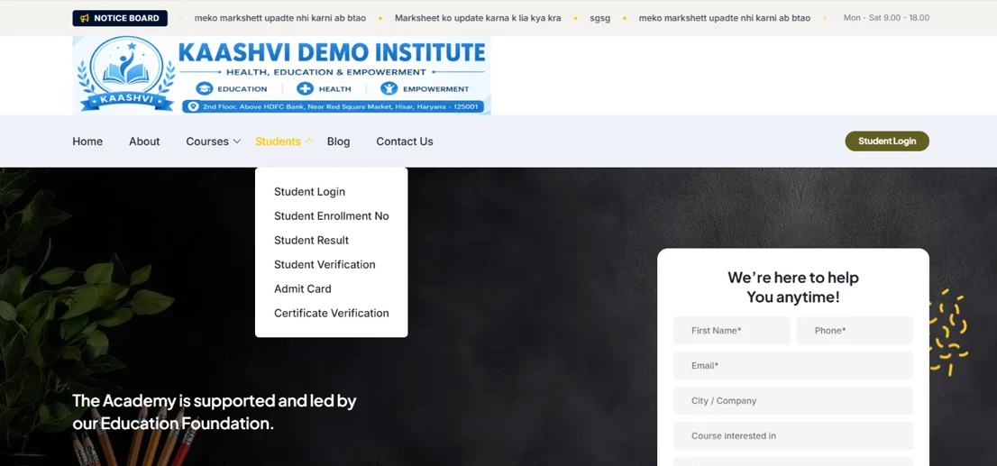Click the Mon - Sat 9.00 - 18.00 hours text
The image size is (997, 466).
886,18
